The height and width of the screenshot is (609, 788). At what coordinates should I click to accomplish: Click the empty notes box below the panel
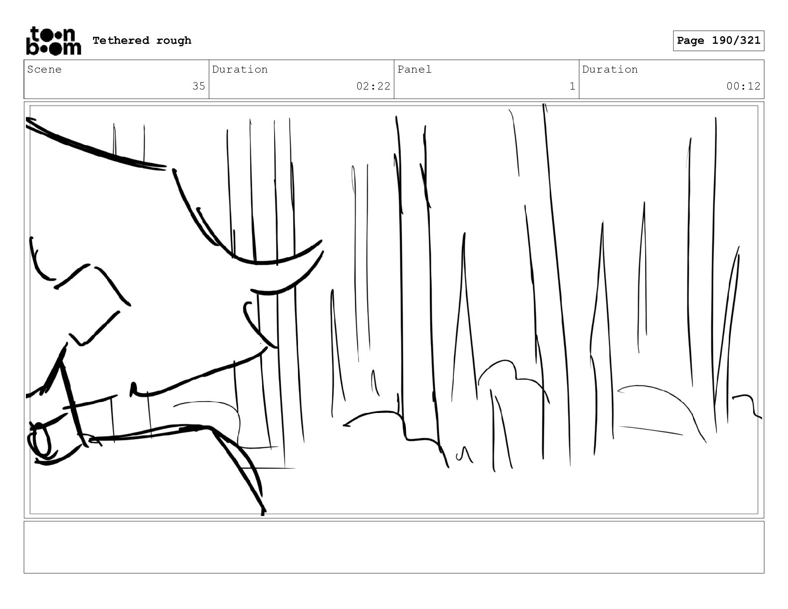click(394, 547)
